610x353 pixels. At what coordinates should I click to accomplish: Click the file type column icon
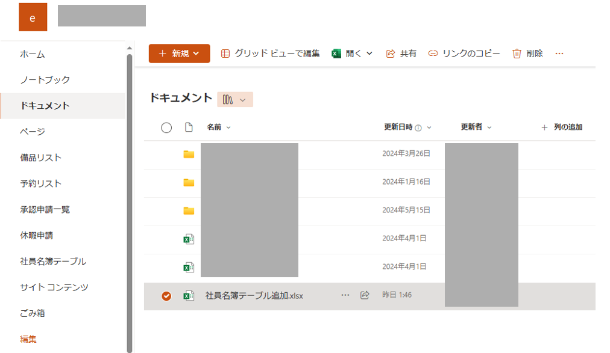tap(189, 127)
